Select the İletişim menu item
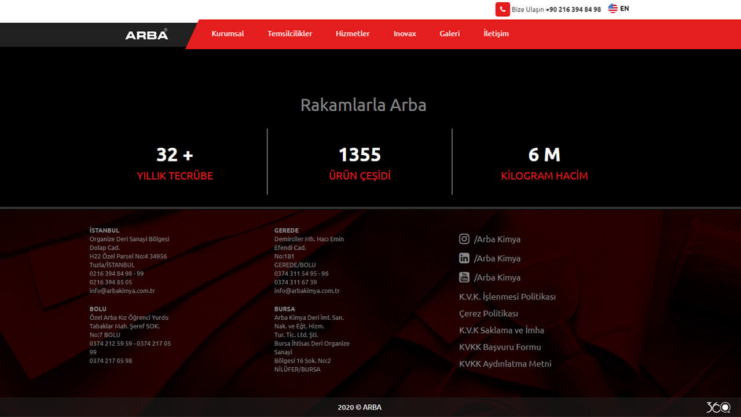741x417 pixels. point(496,34)
